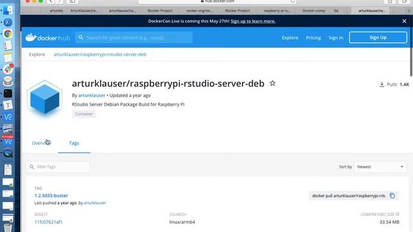The image size is (413, 232).
Task: Click Sign In in the header
Action: click(336, 37)
